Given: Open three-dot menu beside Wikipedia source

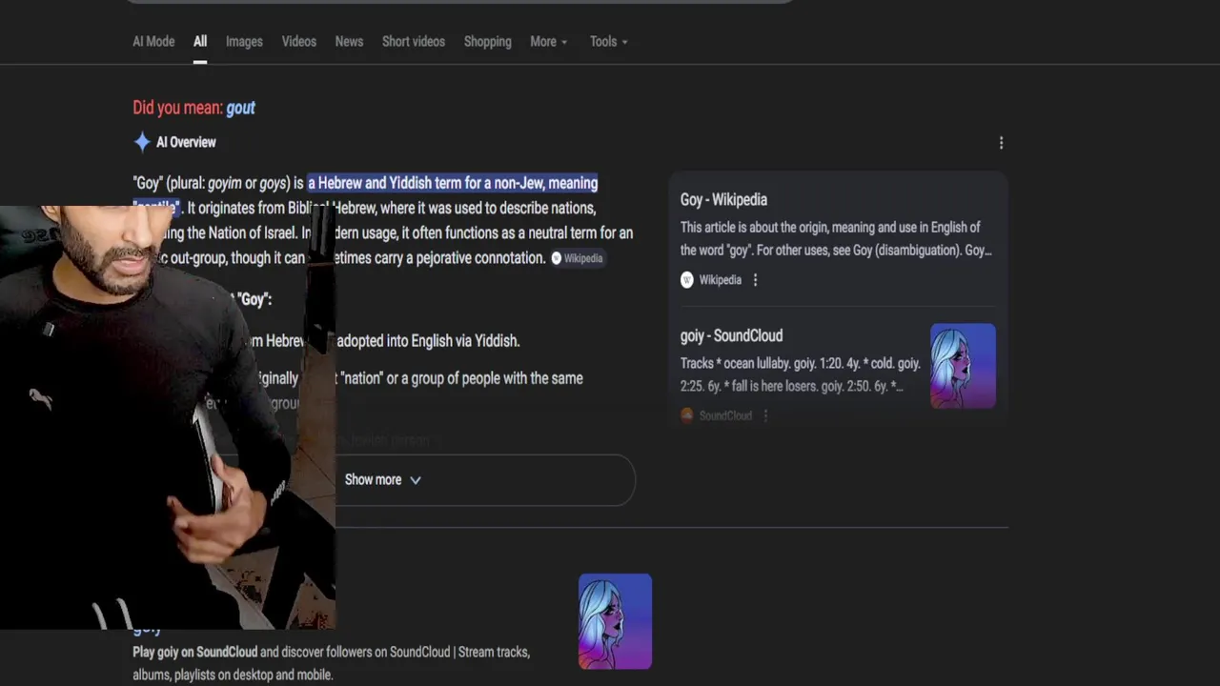Looking at the screenshot, I should pos(755,280).
